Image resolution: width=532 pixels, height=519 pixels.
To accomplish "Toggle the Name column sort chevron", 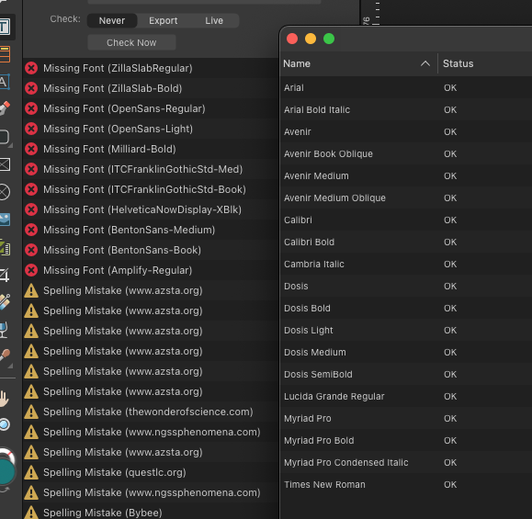I will pos(425,63).
